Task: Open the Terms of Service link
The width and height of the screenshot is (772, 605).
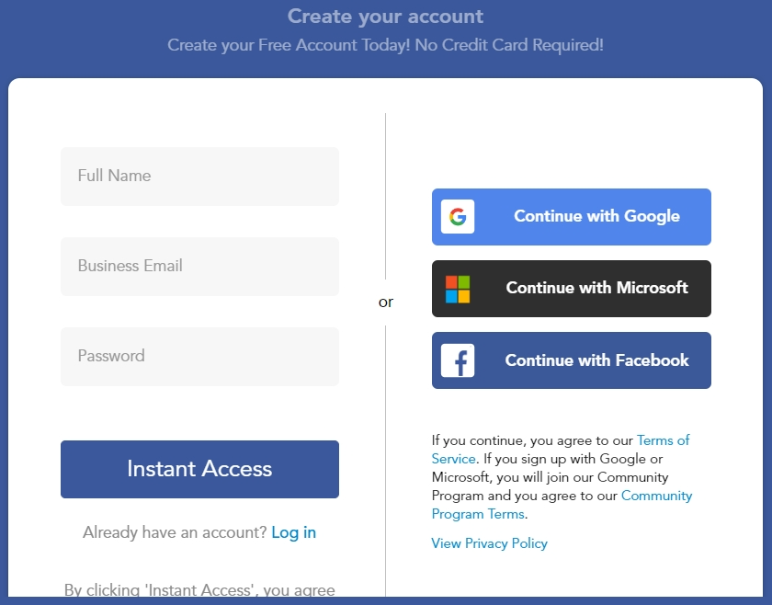Action: pyautogui.click(x=663, y=440)
